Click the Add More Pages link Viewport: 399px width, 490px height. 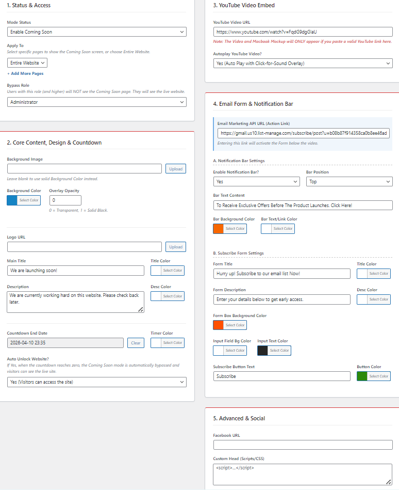[x=25, y=73]
